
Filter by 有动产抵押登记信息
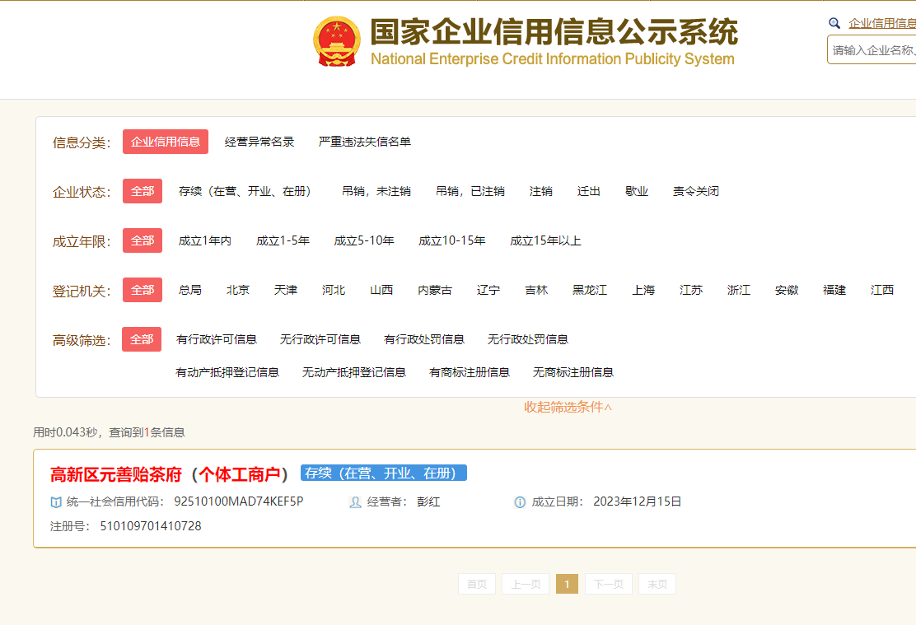pyautogui.click(x=227, y=372)
